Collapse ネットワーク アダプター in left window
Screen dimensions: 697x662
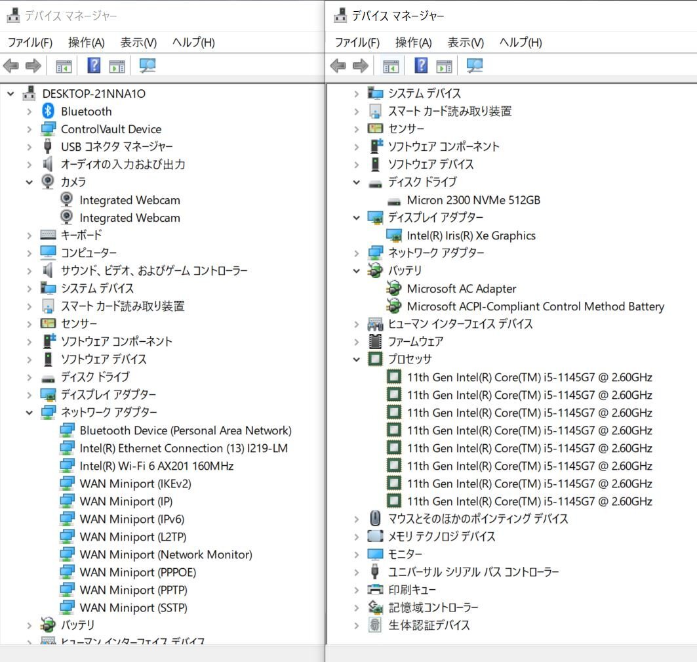click(30, 413)
